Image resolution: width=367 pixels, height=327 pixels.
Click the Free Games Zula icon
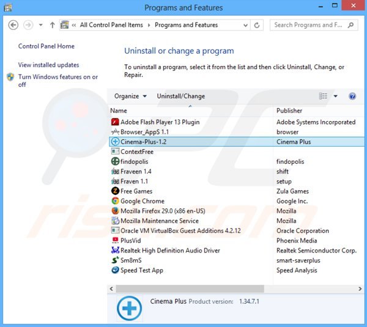click(x=115, y=191)
